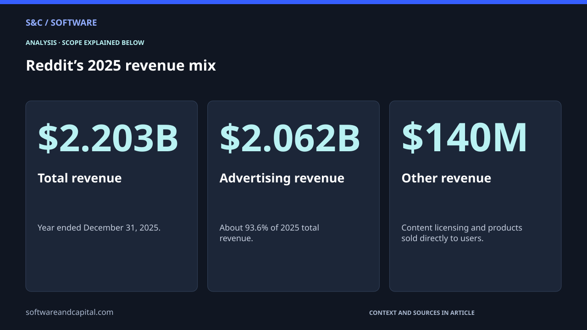Click the 'Content licensing and products' description

pos(462,233)
